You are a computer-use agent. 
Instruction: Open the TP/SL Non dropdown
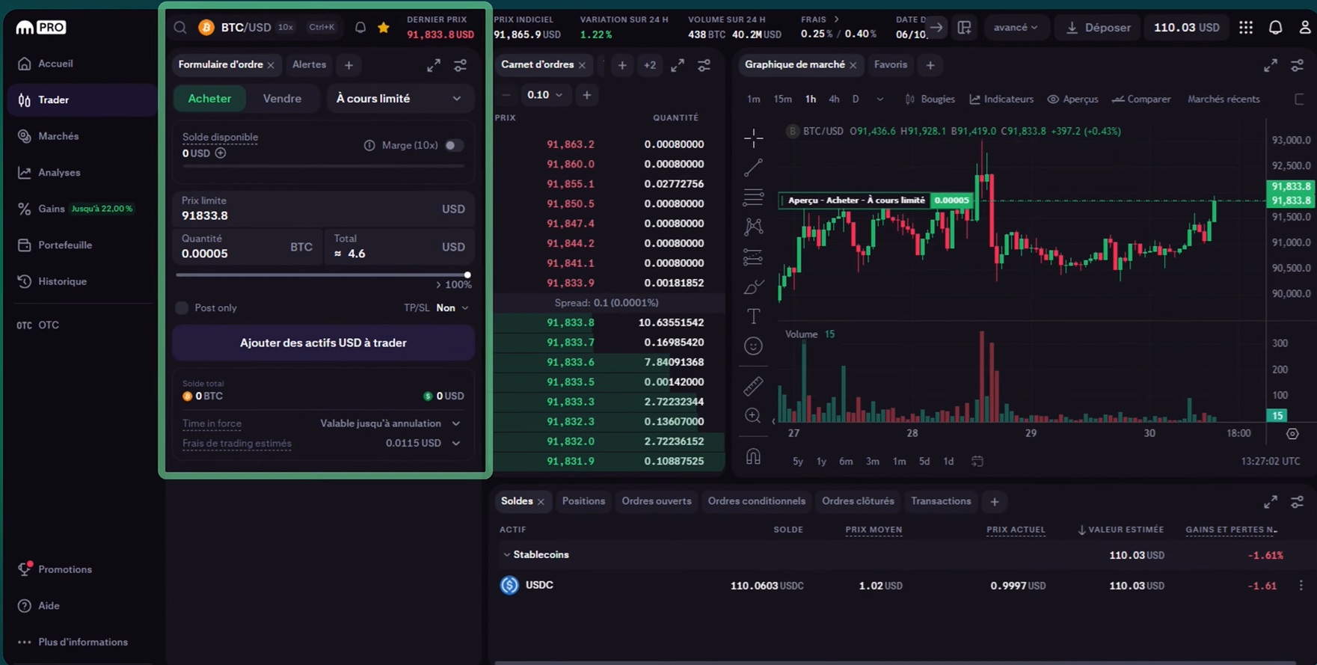(452, 308)
